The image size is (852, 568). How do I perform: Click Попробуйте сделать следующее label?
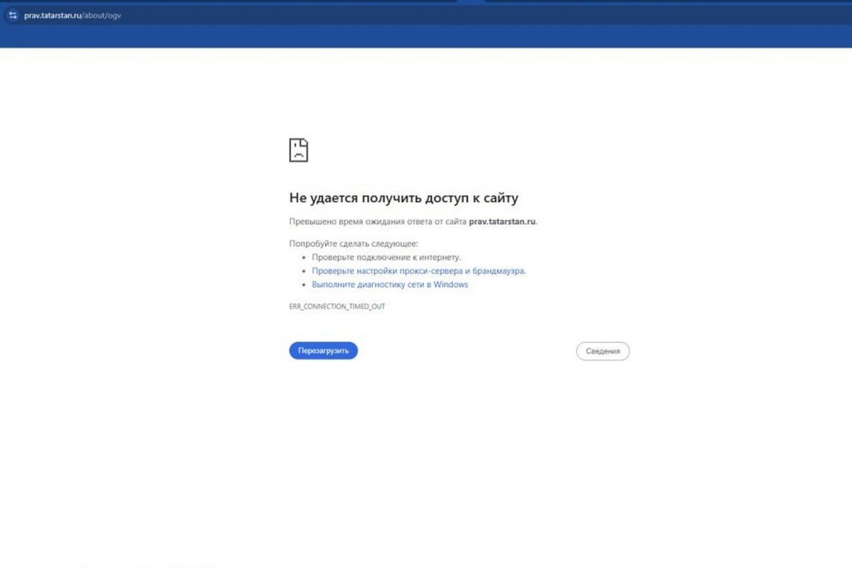[353, 244]
